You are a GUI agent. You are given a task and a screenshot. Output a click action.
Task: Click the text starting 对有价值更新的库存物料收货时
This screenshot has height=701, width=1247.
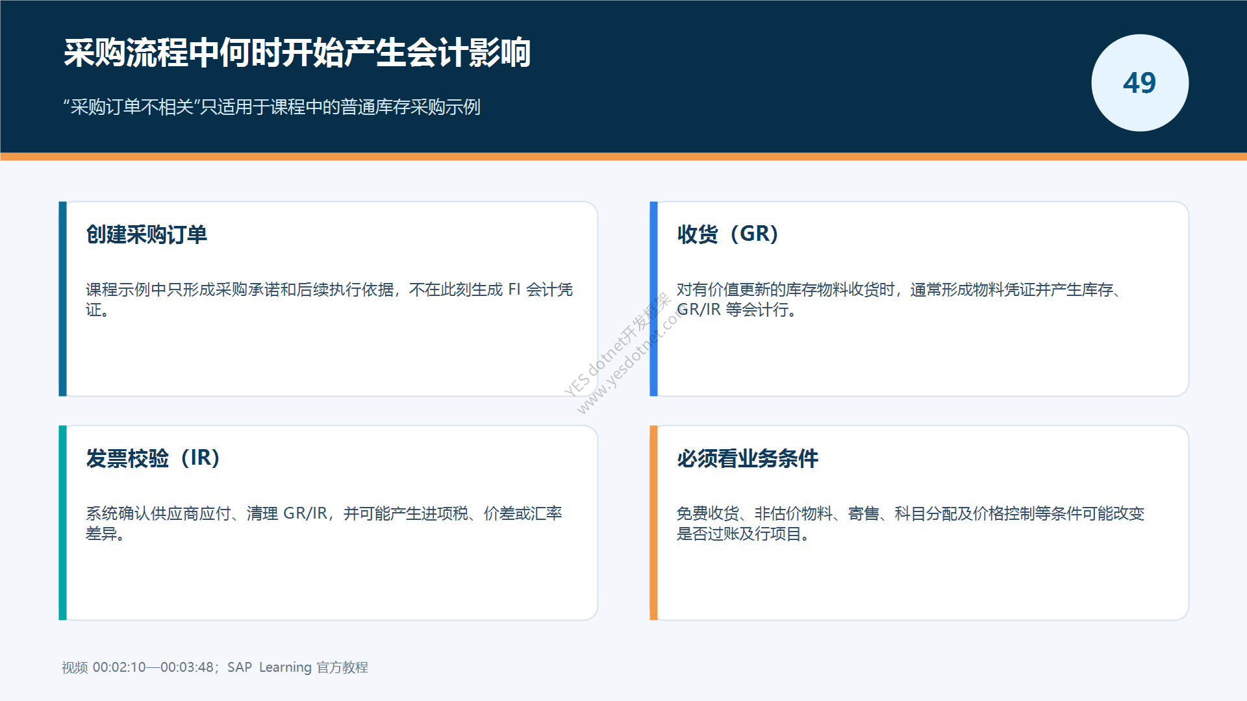coord(900,299)
